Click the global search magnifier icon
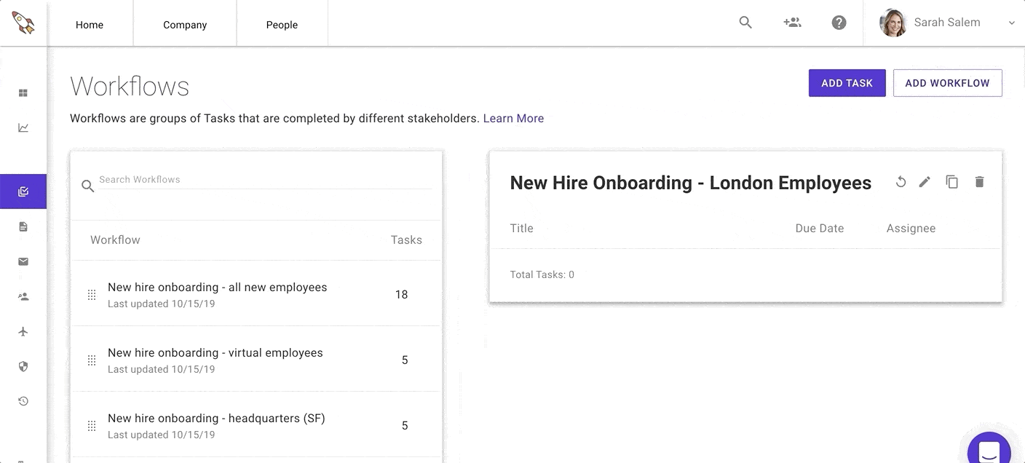The image size is (1025, 463). (x=745, y=23)
